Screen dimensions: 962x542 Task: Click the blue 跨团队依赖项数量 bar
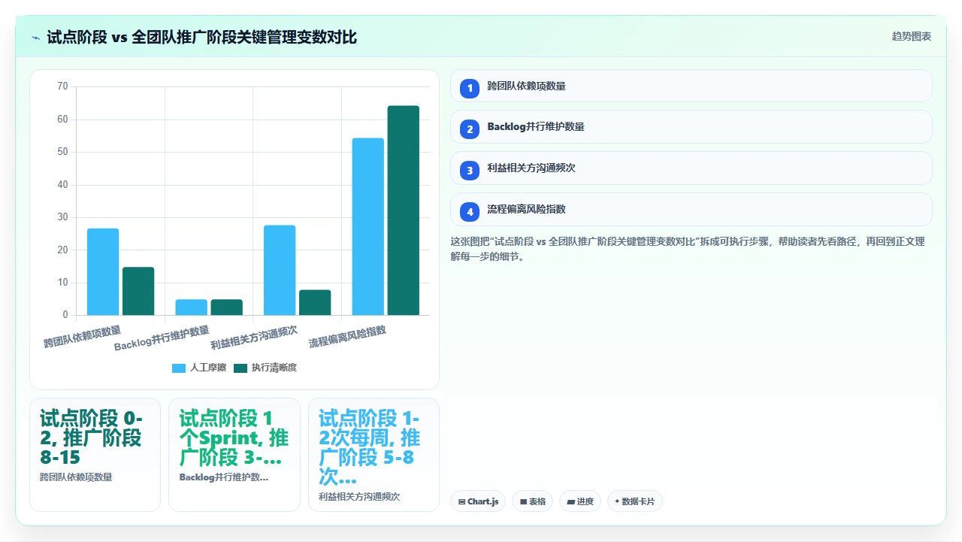point(103,271)
